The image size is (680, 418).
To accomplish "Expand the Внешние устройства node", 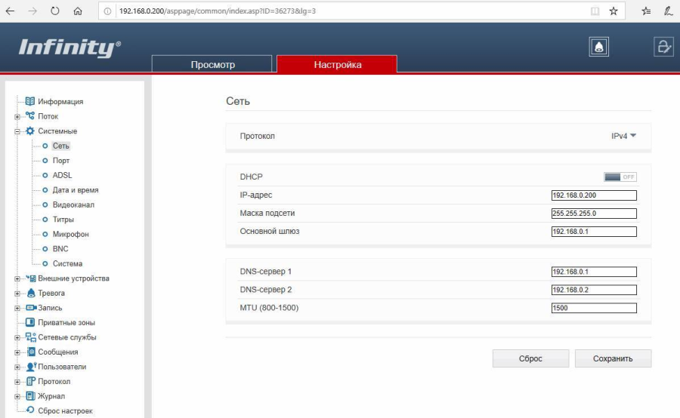I will (x=17, y=278).
